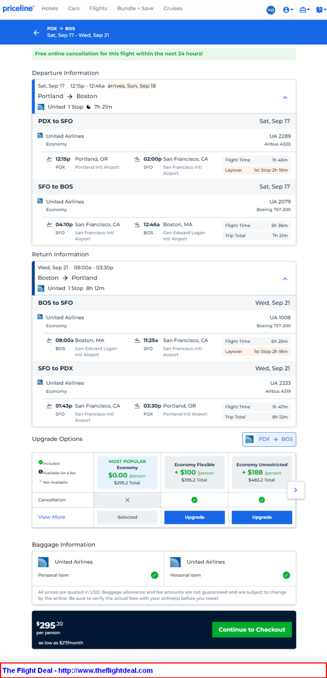Click the Trip Total 7h 21m text
This screenshot has height=678, width=327.
click(x=256, y=236)
